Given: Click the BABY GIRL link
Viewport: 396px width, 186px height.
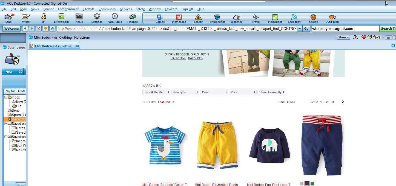Looking at the screenshot, I should 178,58.
